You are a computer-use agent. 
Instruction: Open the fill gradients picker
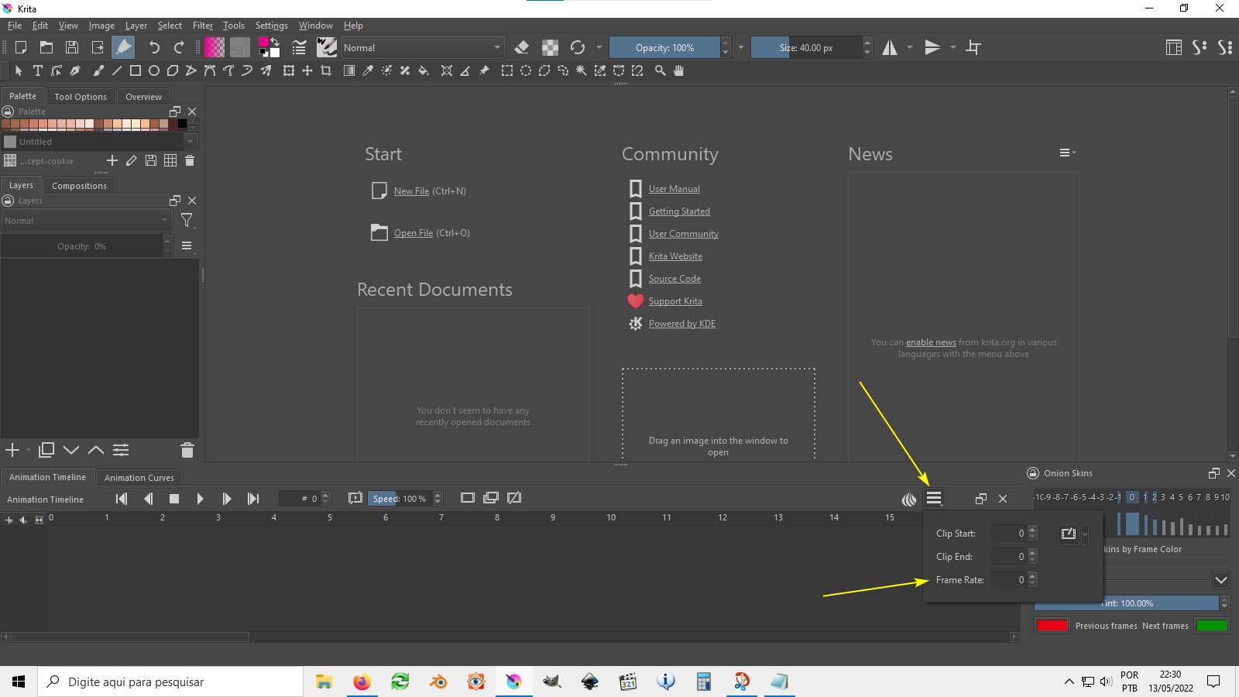tap(215, 47)
